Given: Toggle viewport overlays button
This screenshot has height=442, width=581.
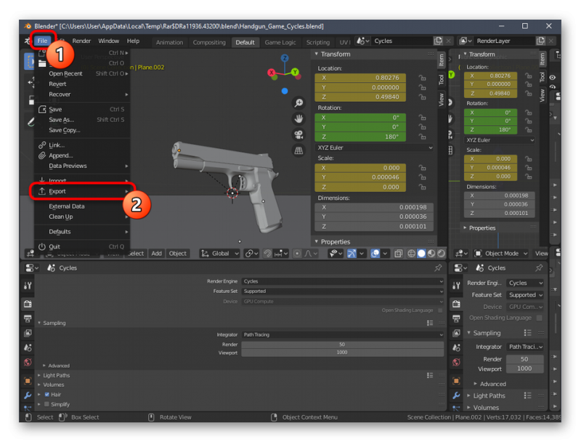Looking at the screenshot, I should [x=375, y=253].
